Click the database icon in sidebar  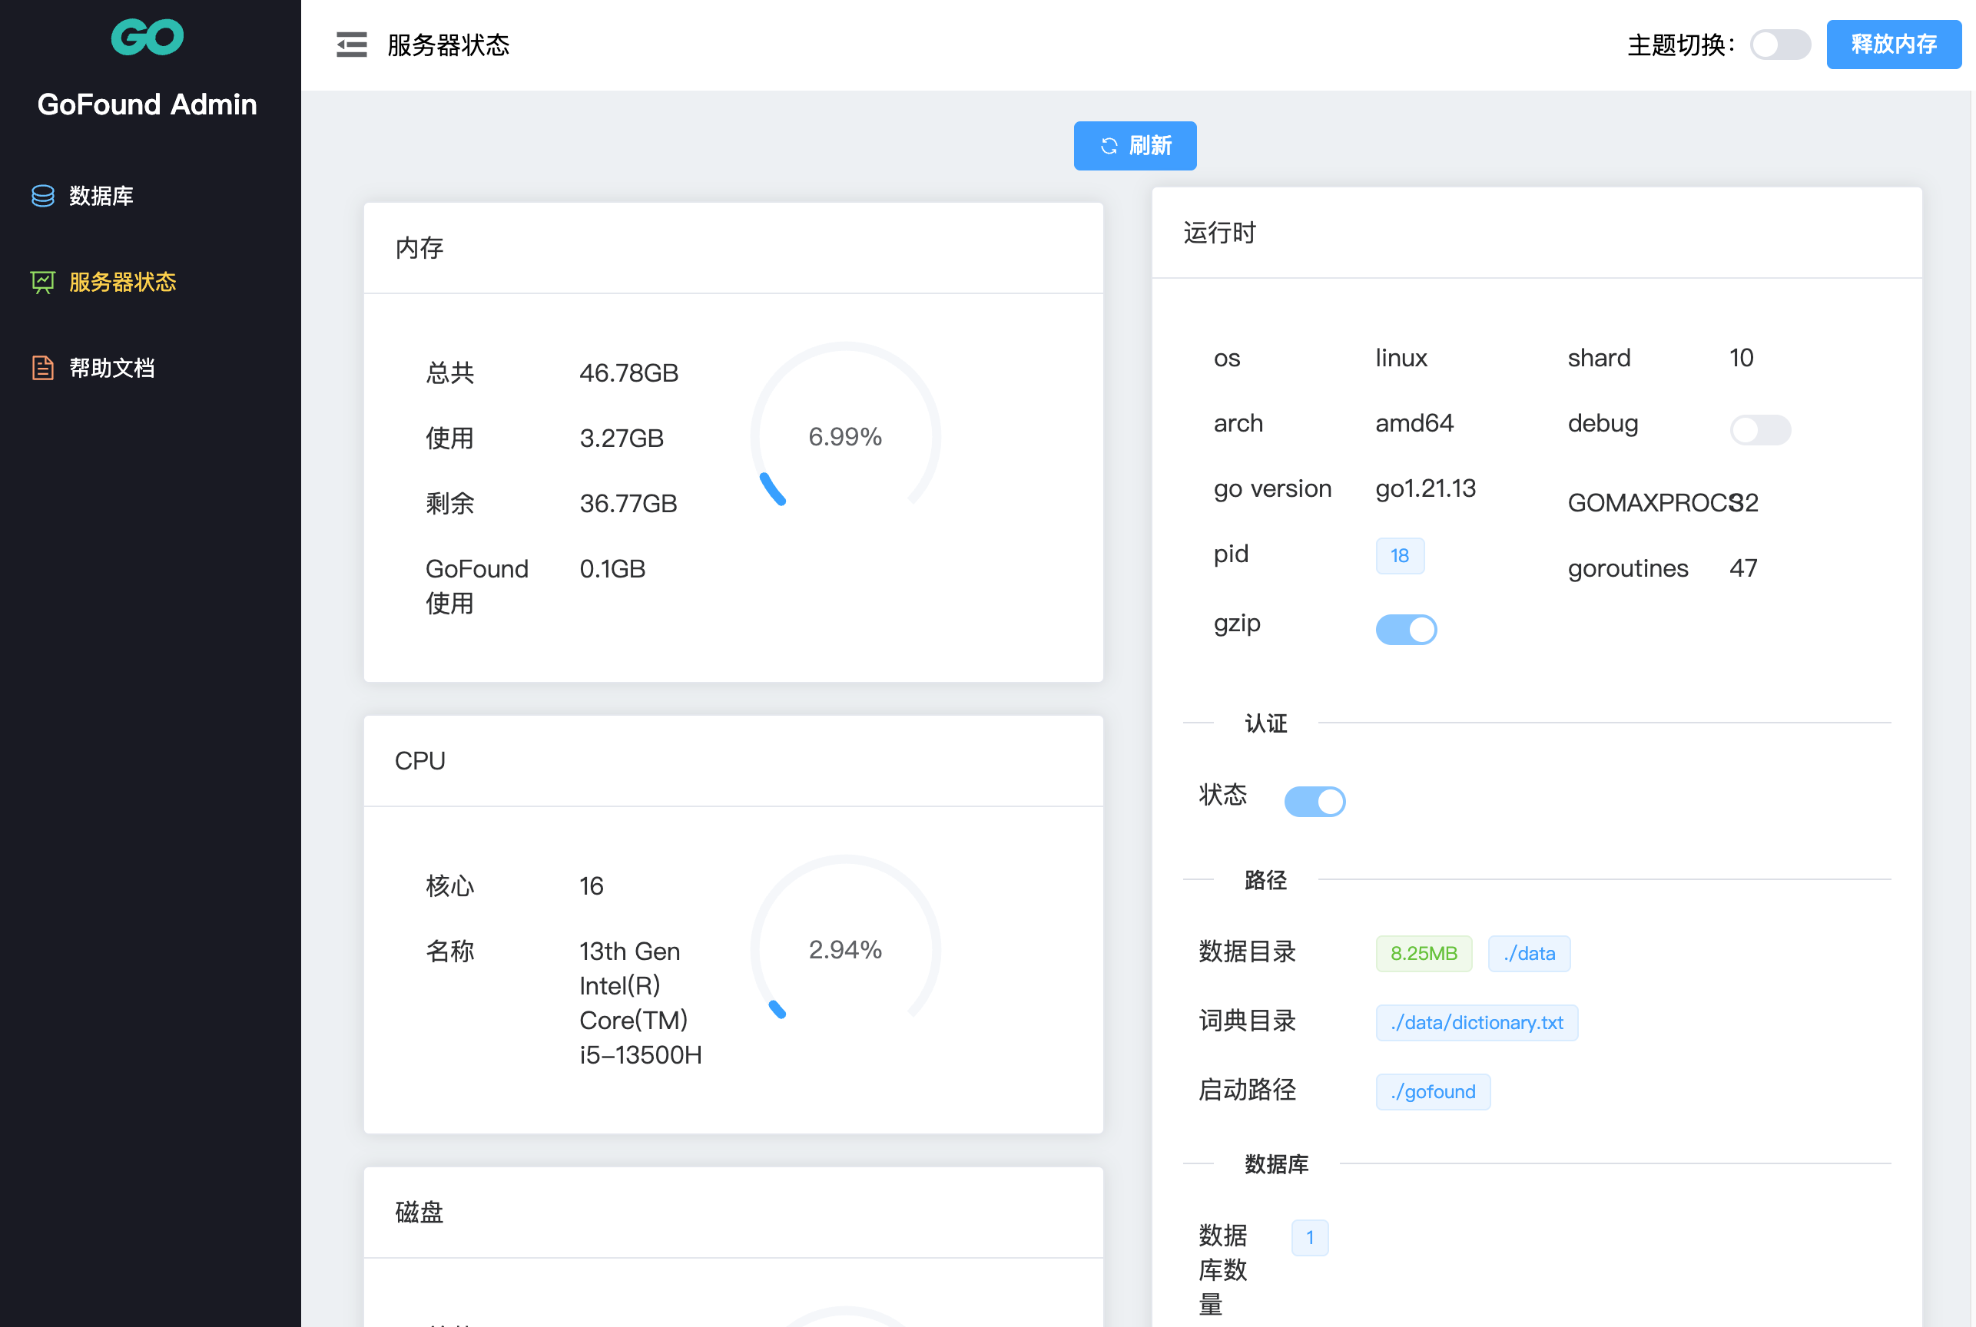pos(42,196)
